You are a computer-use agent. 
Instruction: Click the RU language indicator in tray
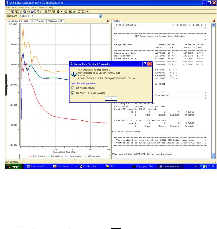(196, 166)
